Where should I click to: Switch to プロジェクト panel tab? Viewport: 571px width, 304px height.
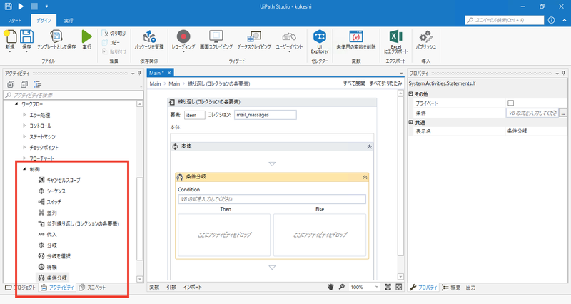21,288
